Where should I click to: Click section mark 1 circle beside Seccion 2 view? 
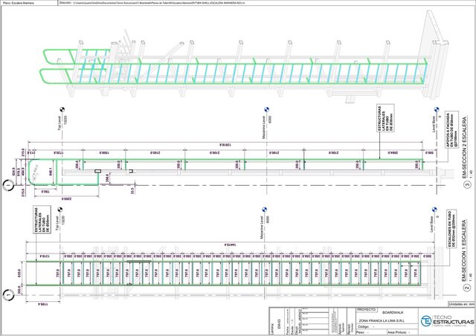(8, 185)
